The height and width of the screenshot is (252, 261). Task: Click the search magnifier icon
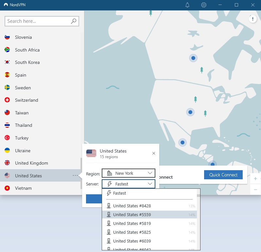[74, 21]
